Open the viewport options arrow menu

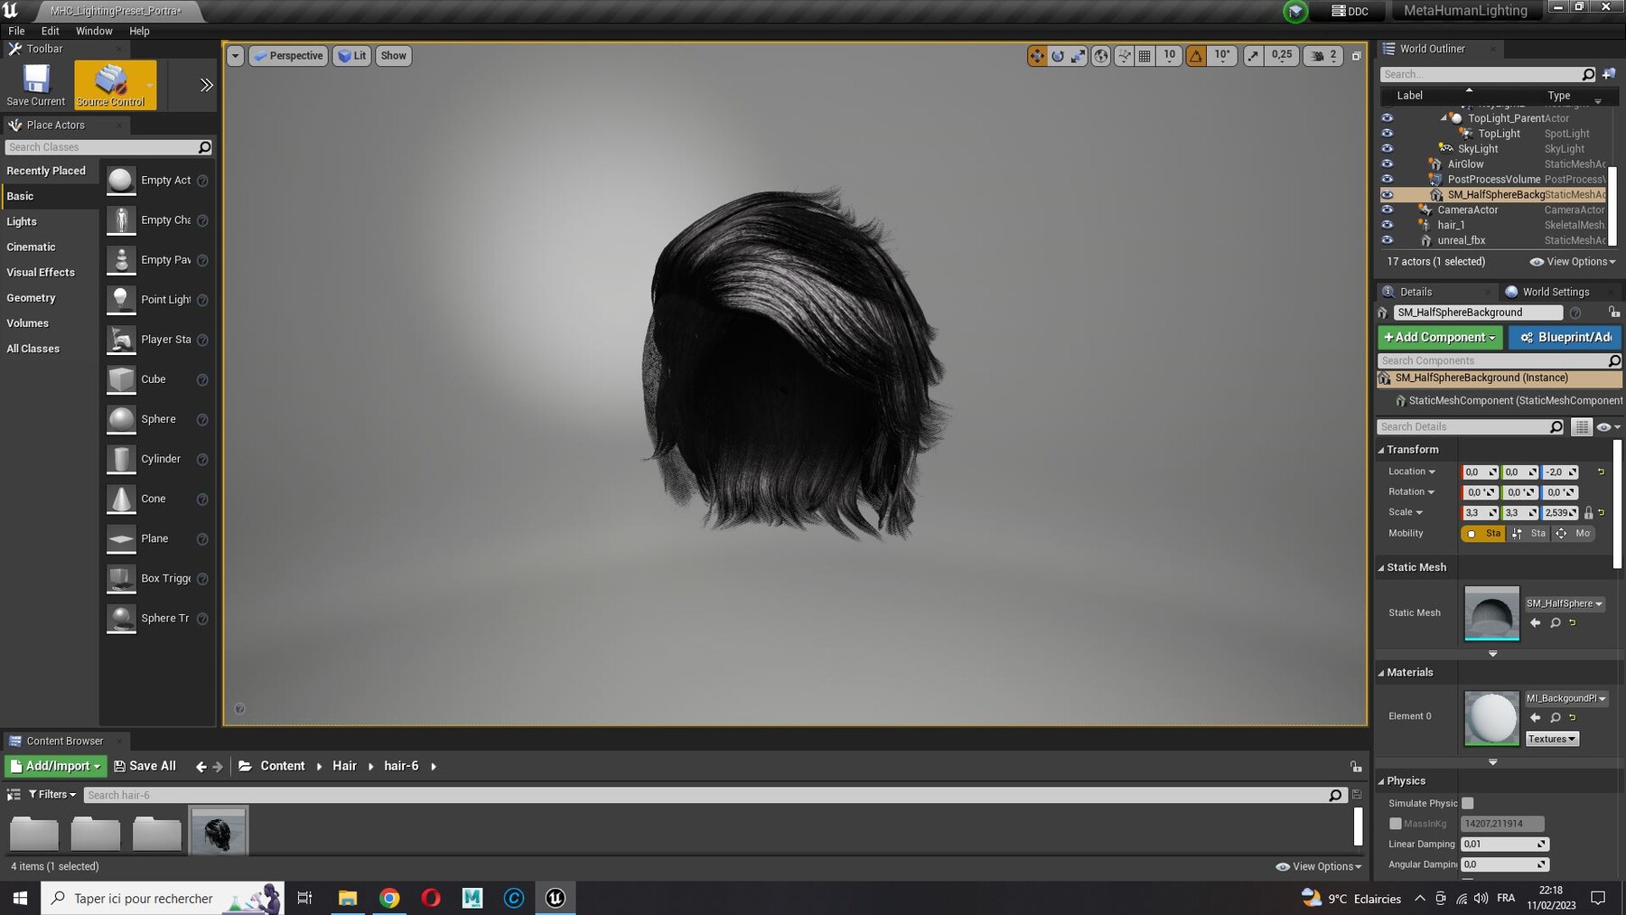point(235,56)
